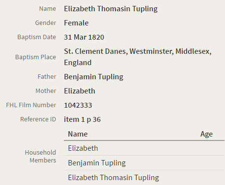Click the Household Members label

point(40,156)
